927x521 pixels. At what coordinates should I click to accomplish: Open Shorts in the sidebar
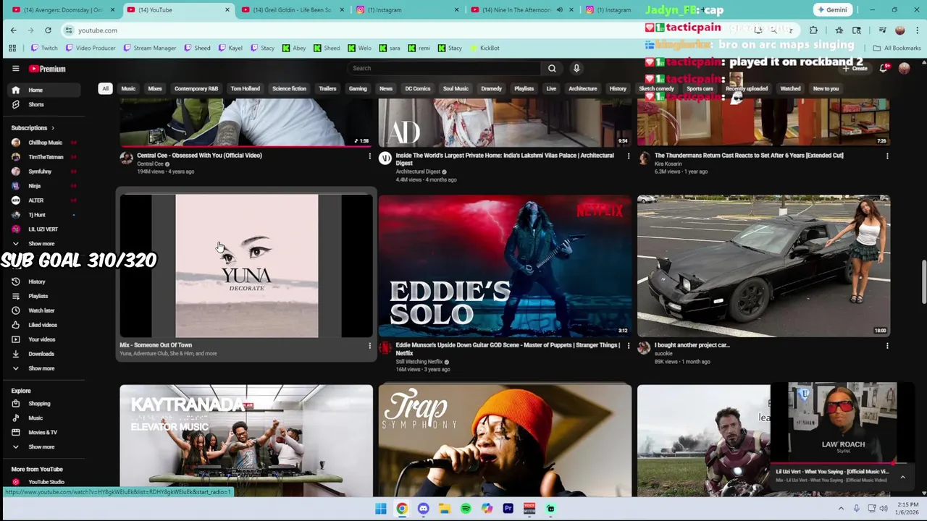click(x=43, y=104)
